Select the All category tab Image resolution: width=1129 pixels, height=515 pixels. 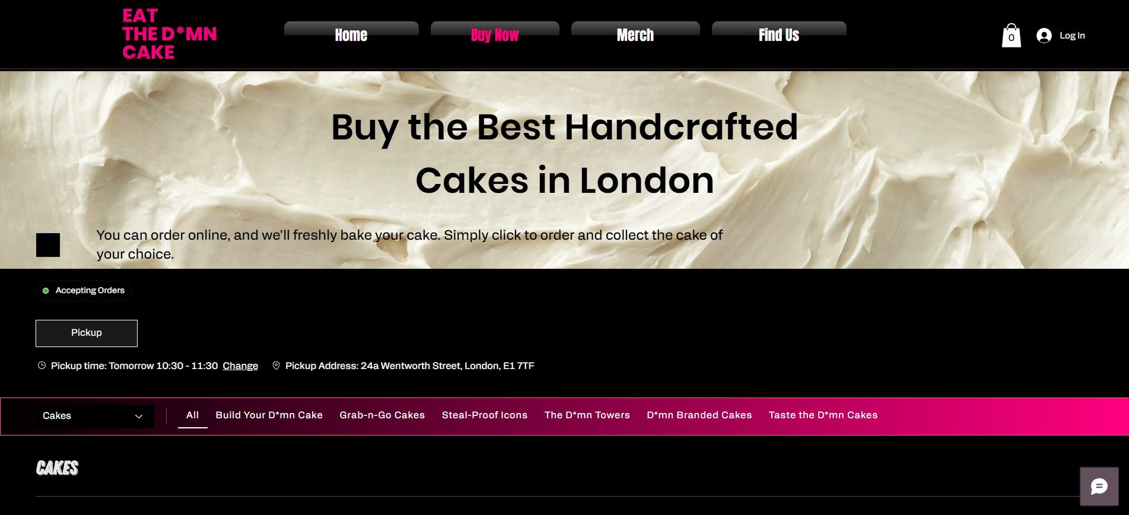[x=192, y=415]
